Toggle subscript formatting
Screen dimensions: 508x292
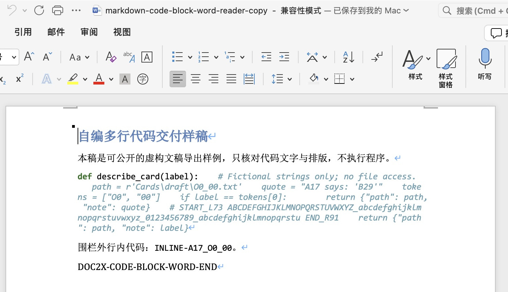click(3, 79)
